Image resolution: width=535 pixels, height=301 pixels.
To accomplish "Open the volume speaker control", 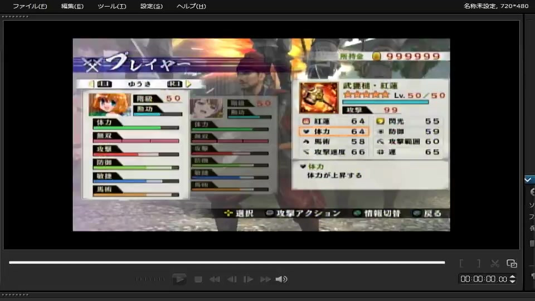I will (x=281, y=279).
